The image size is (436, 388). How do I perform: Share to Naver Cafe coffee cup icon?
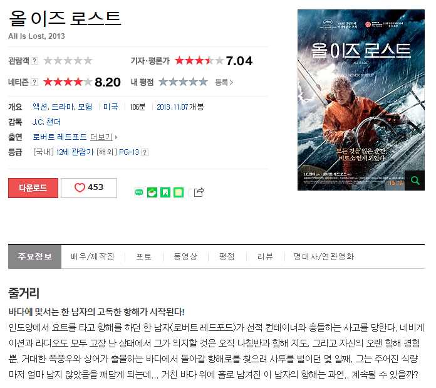click(152, 192)
